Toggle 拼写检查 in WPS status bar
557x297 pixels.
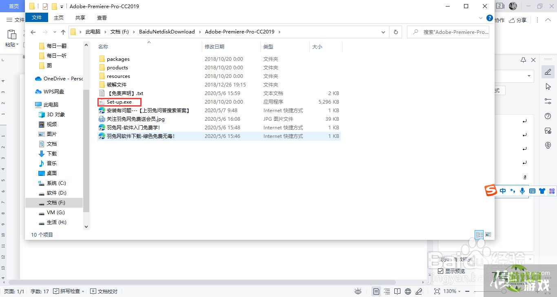coord(69,291)
